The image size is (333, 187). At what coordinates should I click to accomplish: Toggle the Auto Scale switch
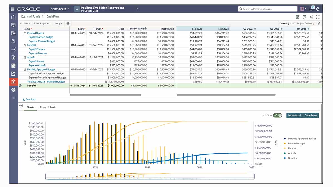[x=277, y=115]
